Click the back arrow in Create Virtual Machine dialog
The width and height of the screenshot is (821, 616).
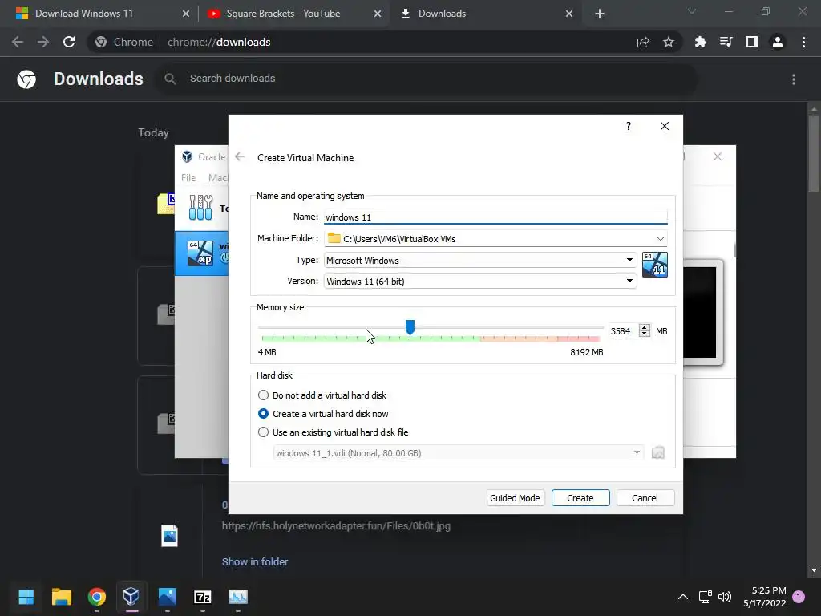coord(240,156)
